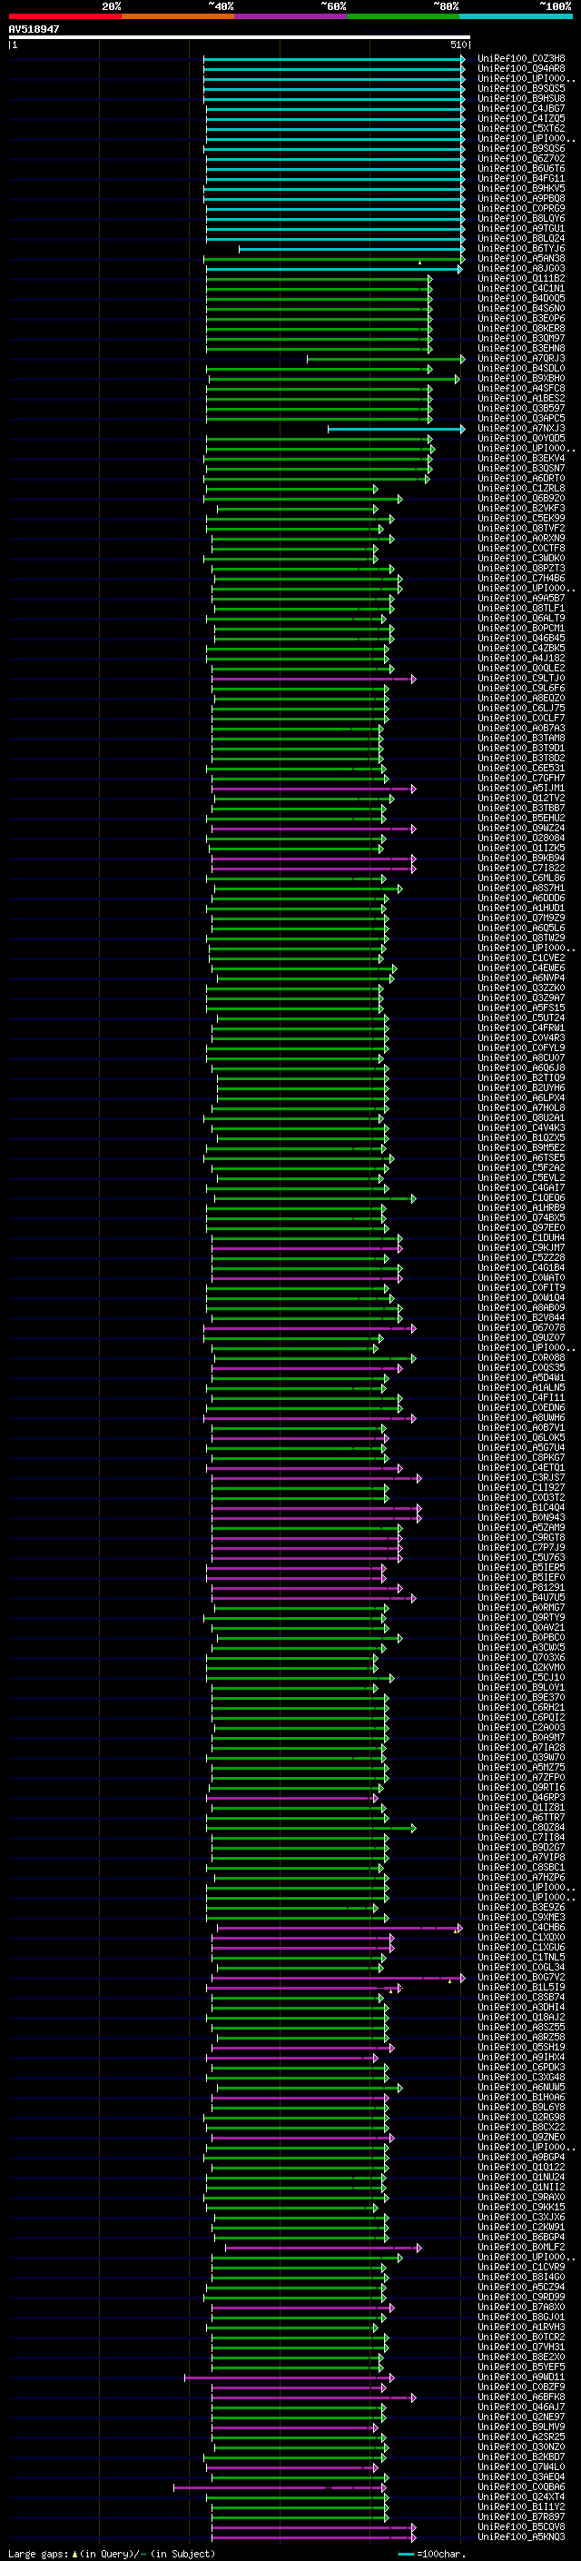Click the white query sequence ruler bar
Viewport: 581px width, 2561px height.
tap(240, 38)
